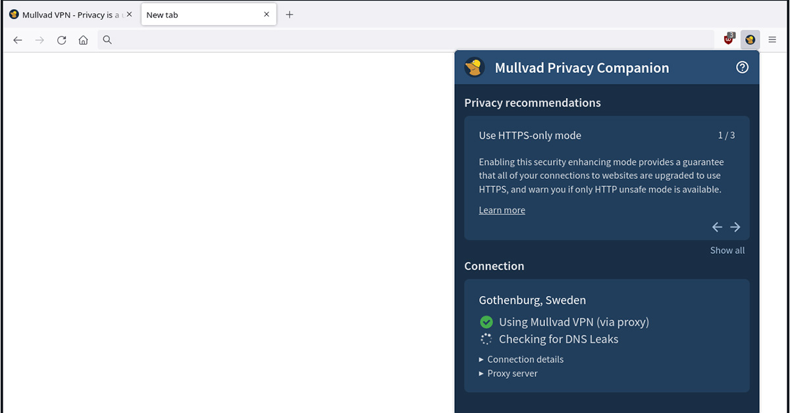790x413 pixels.
Task: Go to the next privacy recommendation
Action: (x=735, y=227)
